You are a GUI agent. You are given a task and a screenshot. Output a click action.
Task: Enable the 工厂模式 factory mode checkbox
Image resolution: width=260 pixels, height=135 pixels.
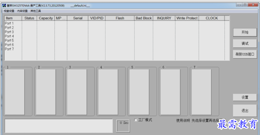pos(136,120)
